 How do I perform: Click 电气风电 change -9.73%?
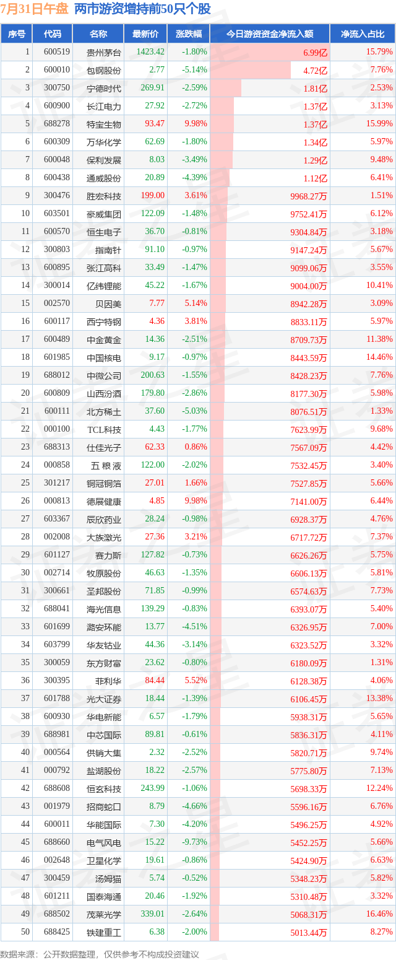coord(194,842)
